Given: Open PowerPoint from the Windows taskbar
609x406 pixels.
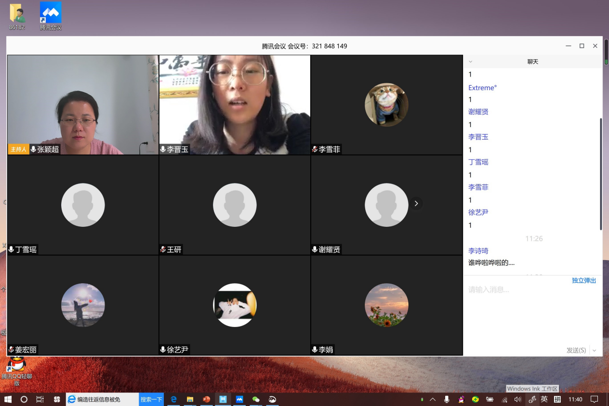Looking at the screenshot, I should click(206, 399).
